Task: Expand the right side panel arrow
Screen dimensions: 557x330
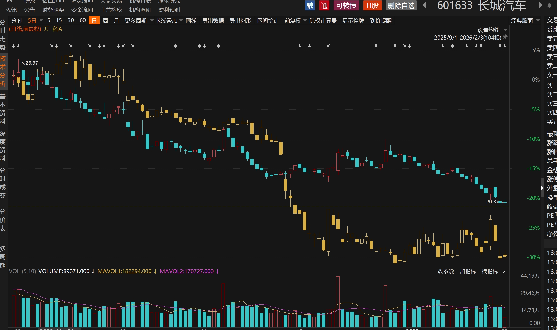Action: 542,188
